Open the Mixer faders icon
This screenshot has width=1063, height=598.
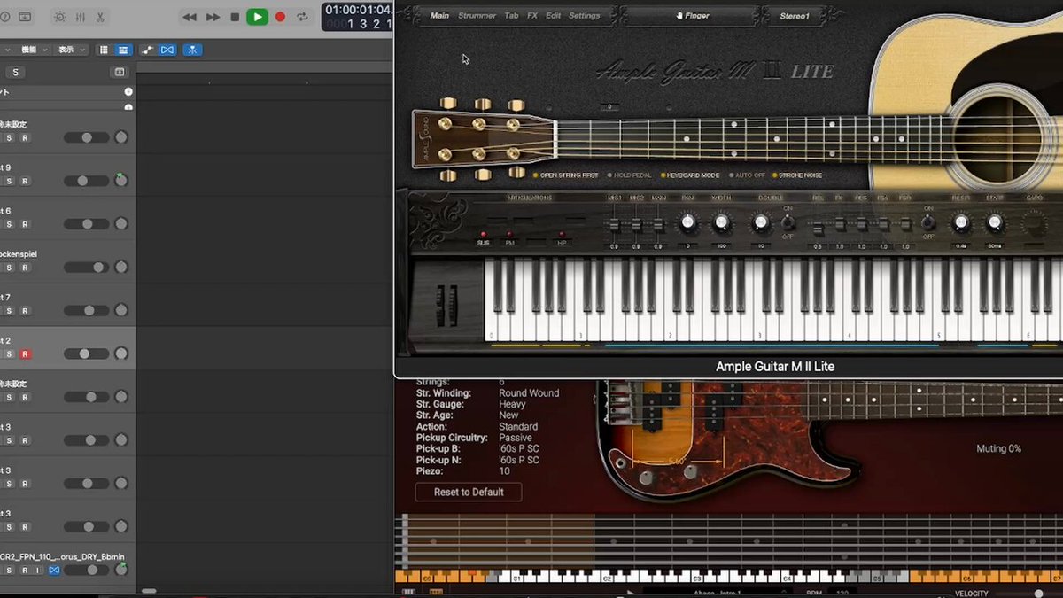(x=80, y=17)
